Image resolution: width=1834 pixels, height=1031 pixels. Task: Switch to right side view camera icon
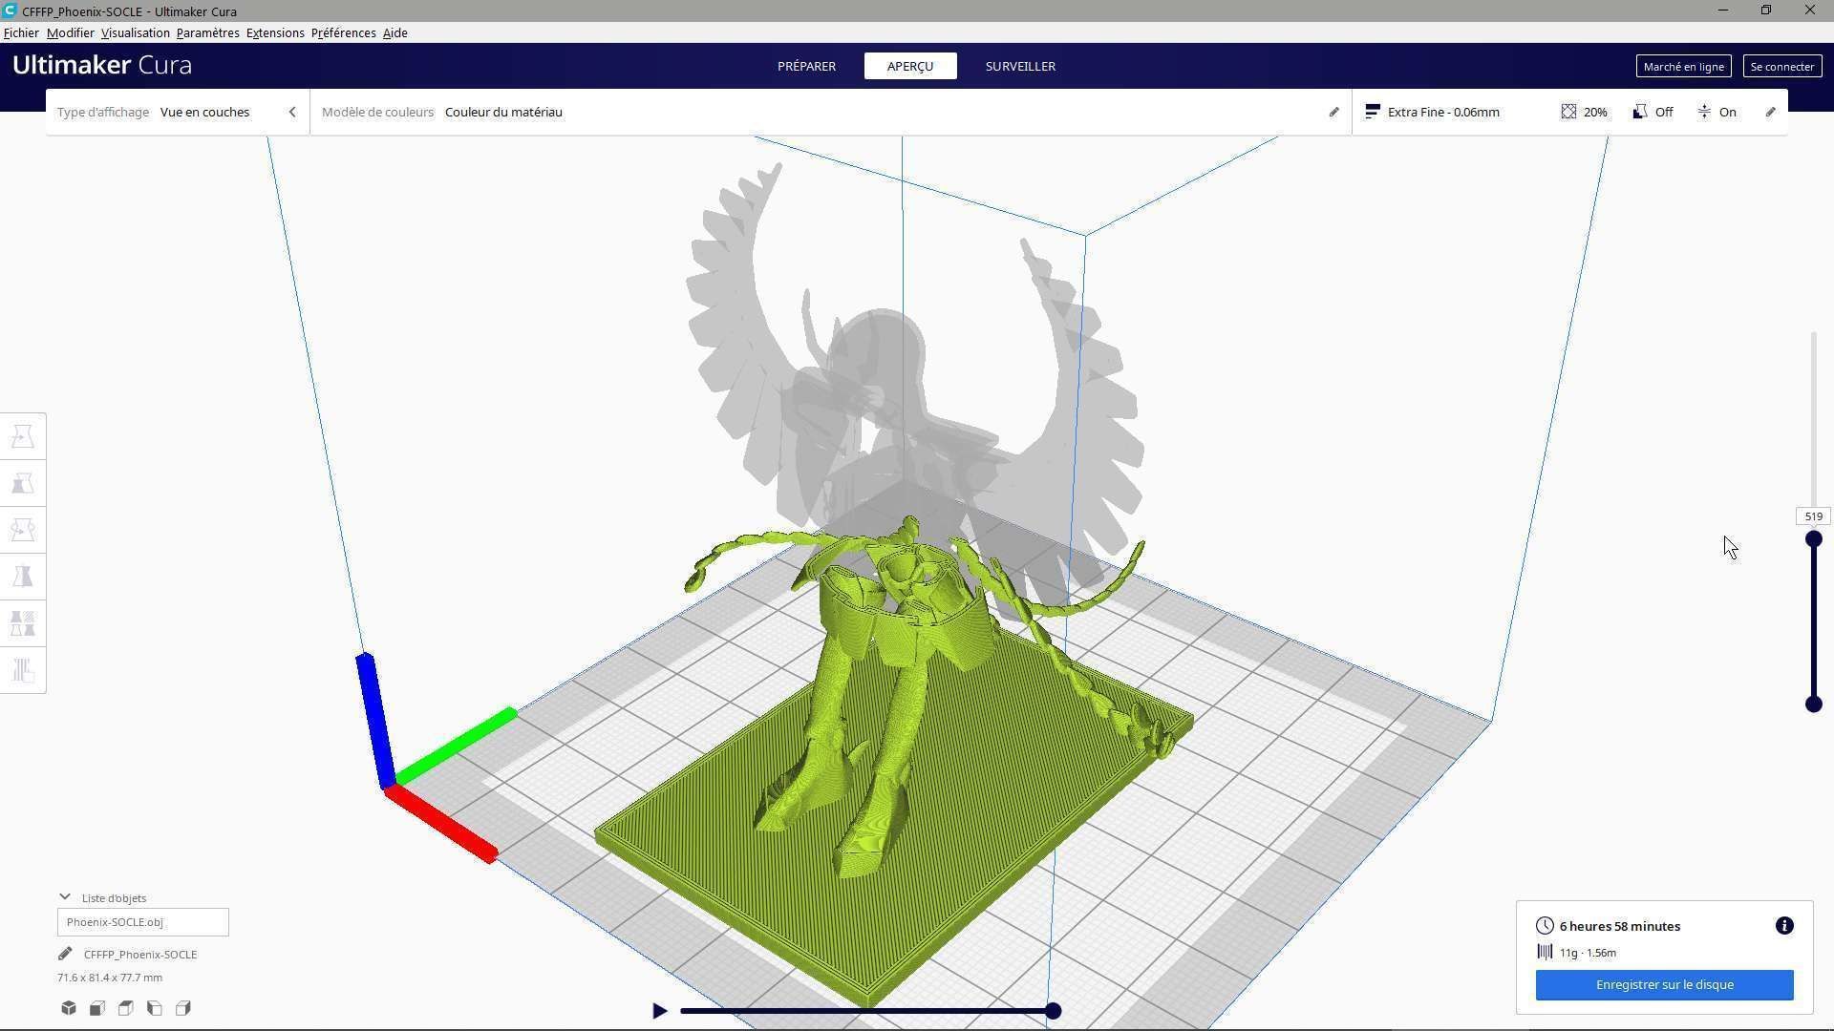183,1008
